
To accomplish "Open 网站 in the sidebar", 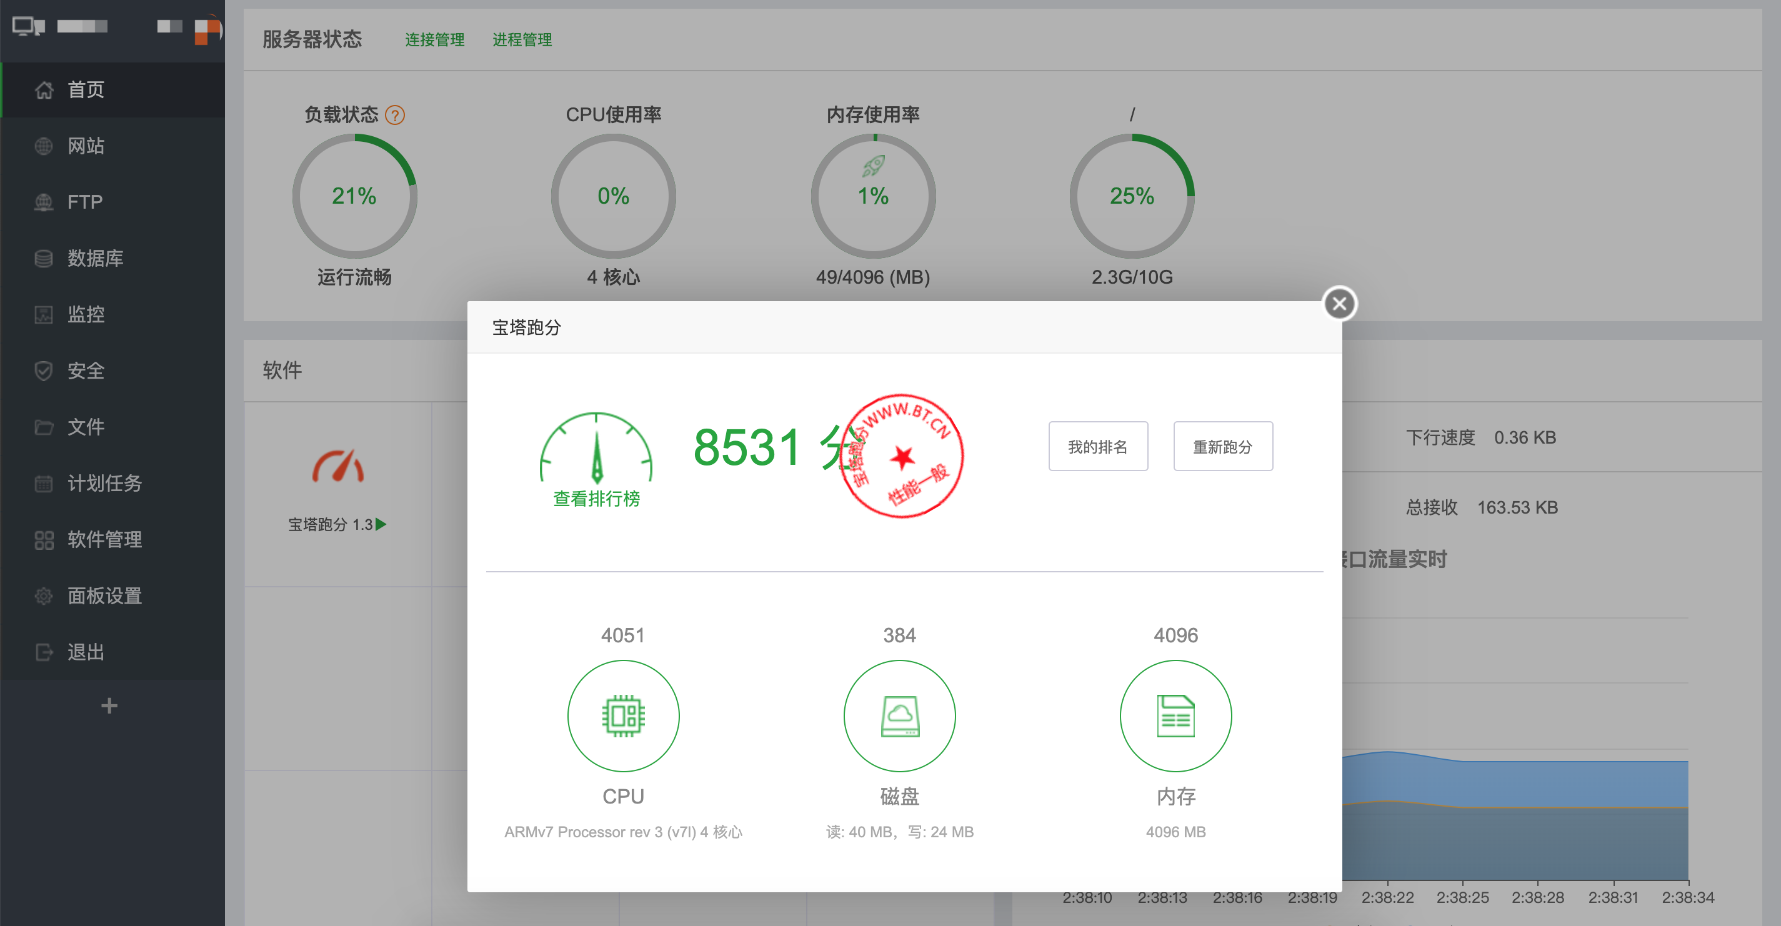I will pyautogui.click(x=112, y=146).
